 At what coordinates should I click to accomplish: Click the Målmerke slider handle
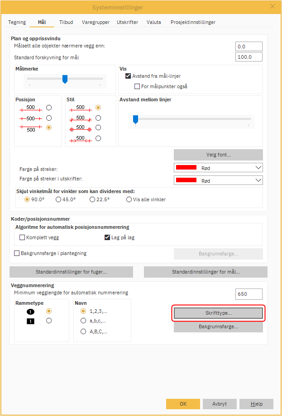pyautogui.click(x=65, y=80)
